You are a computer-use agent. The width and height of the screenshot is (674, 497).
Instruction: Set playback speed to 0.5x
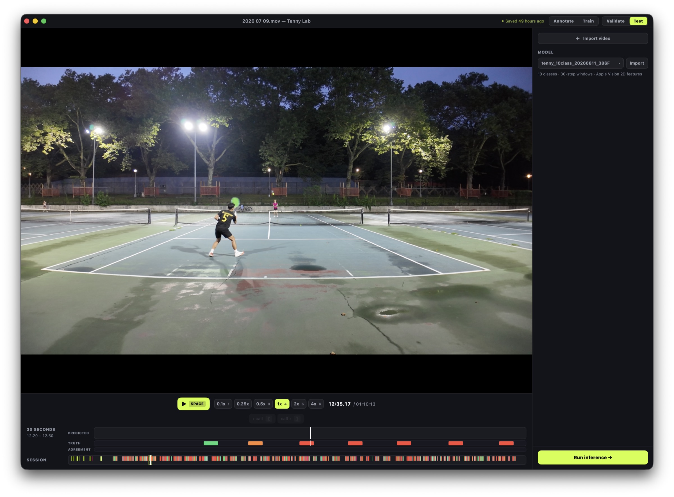(x=263, y=404)
